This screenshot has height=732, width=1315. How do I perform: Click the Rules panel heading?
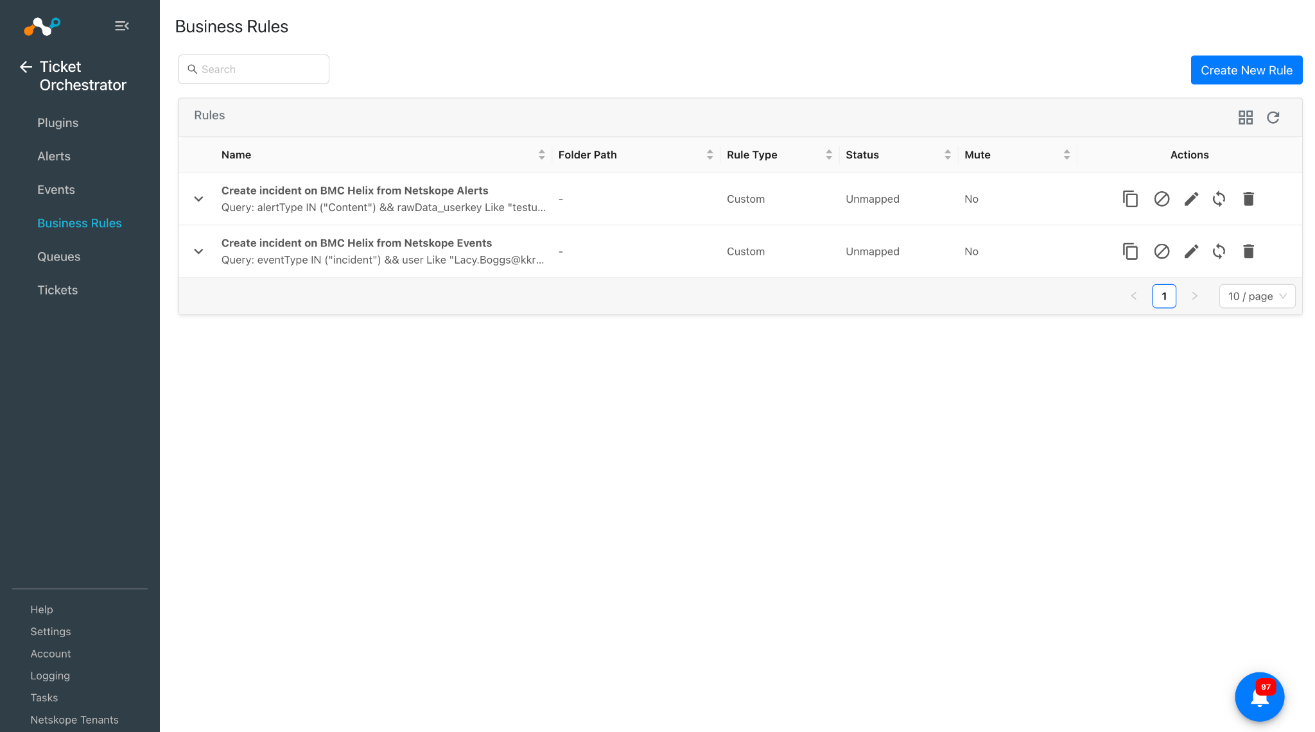point(209,115)
